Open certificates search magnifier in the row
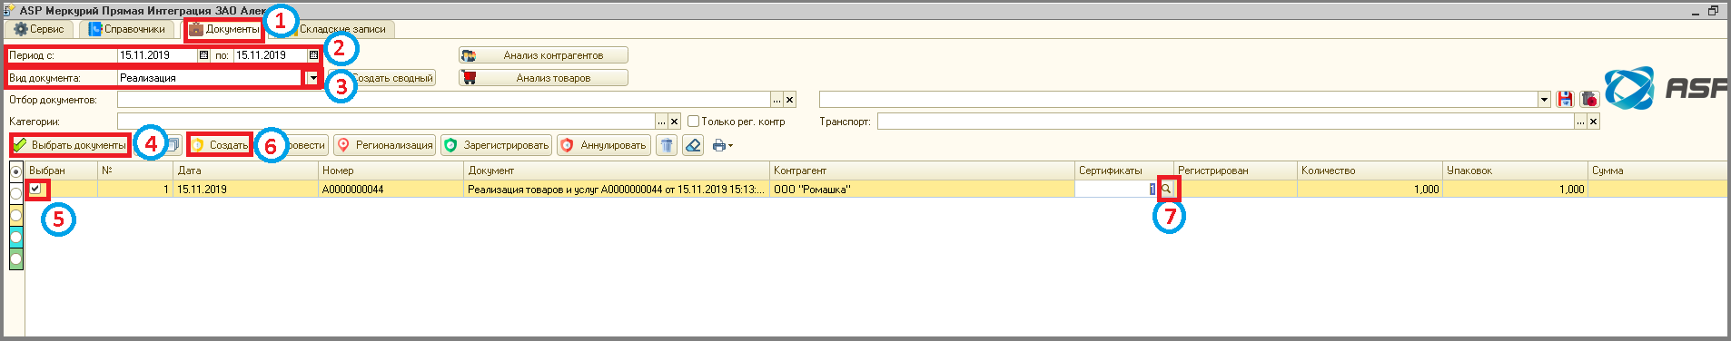 (x=1167, y=189)
